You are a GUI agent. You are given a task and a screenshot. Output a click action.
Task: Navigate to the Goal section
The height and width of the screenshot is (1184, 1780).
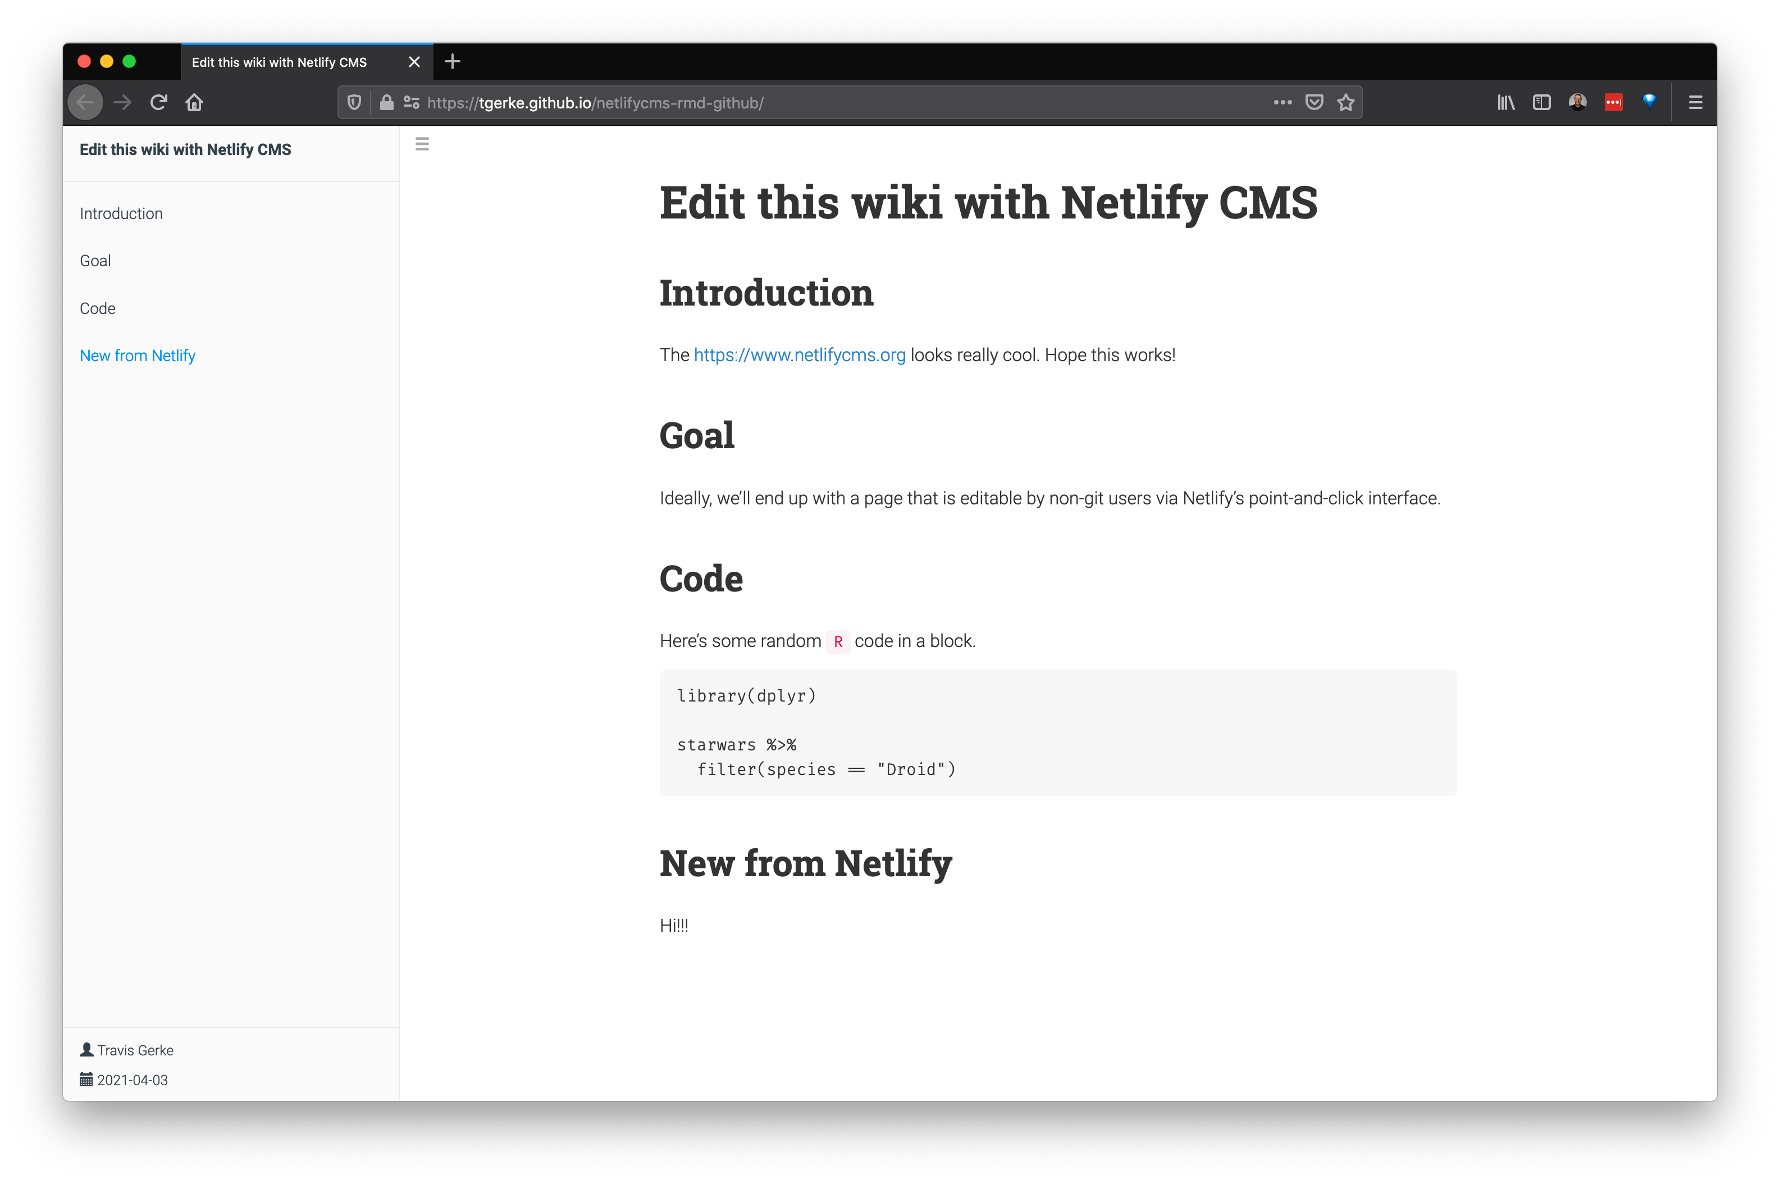(95, 261)
